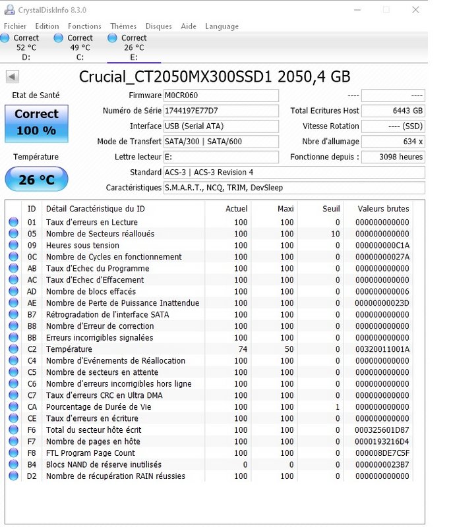The image size is (451, 527).
Task: Click raw value 000000000C1A of Heures sous tension
Action: 382,245
